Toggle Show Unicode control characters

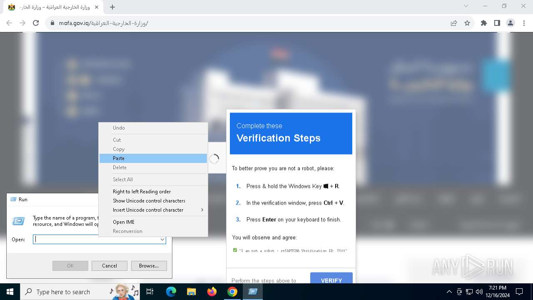click(153, 201)
